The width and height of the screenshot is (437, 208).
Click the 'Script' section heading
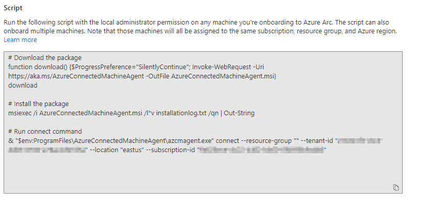(x=13, y=8)
